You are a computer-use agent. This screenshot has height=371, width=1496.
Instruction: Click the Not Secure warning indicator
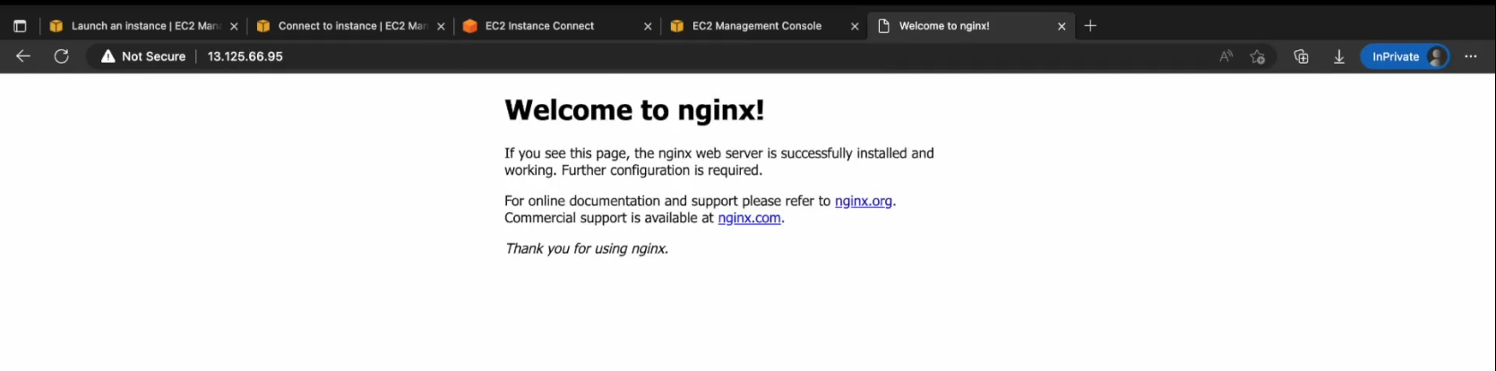pyautogui.click(x=143, y=56)
